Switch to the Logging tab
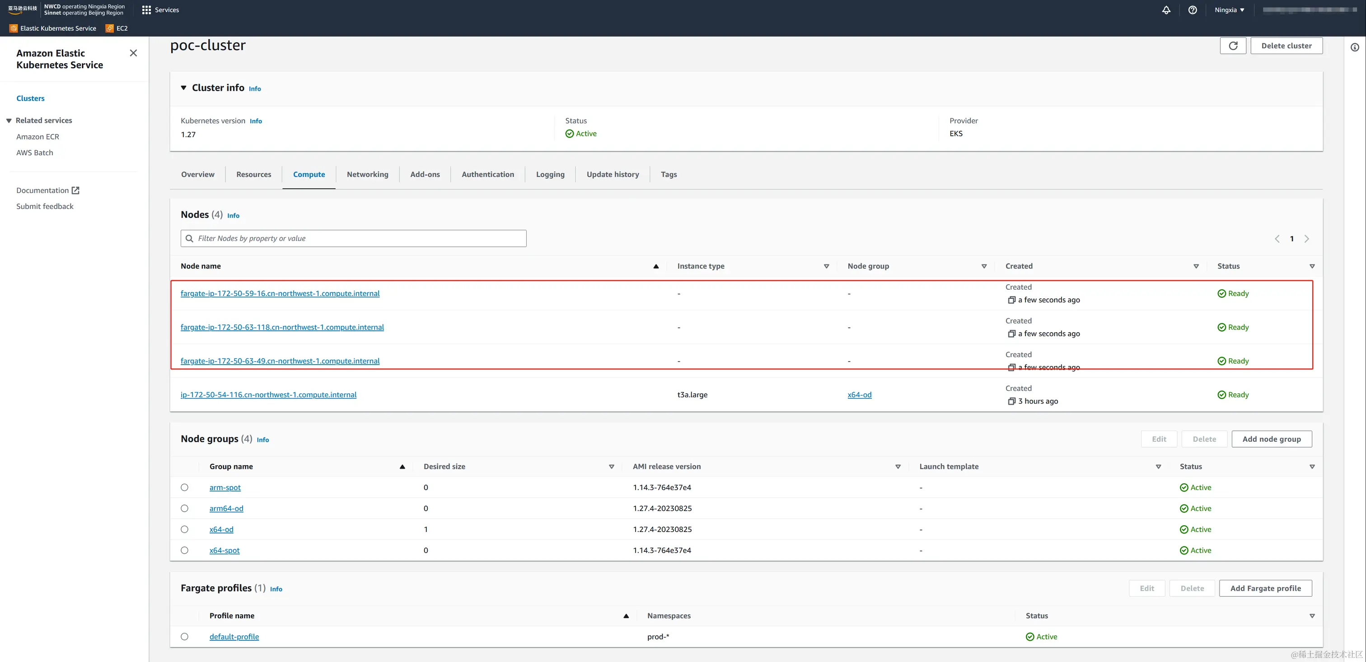Screen dimensions: 1366x662 551,174
